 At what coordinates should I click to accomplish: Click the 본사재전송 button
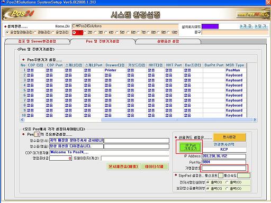(123, 167)
